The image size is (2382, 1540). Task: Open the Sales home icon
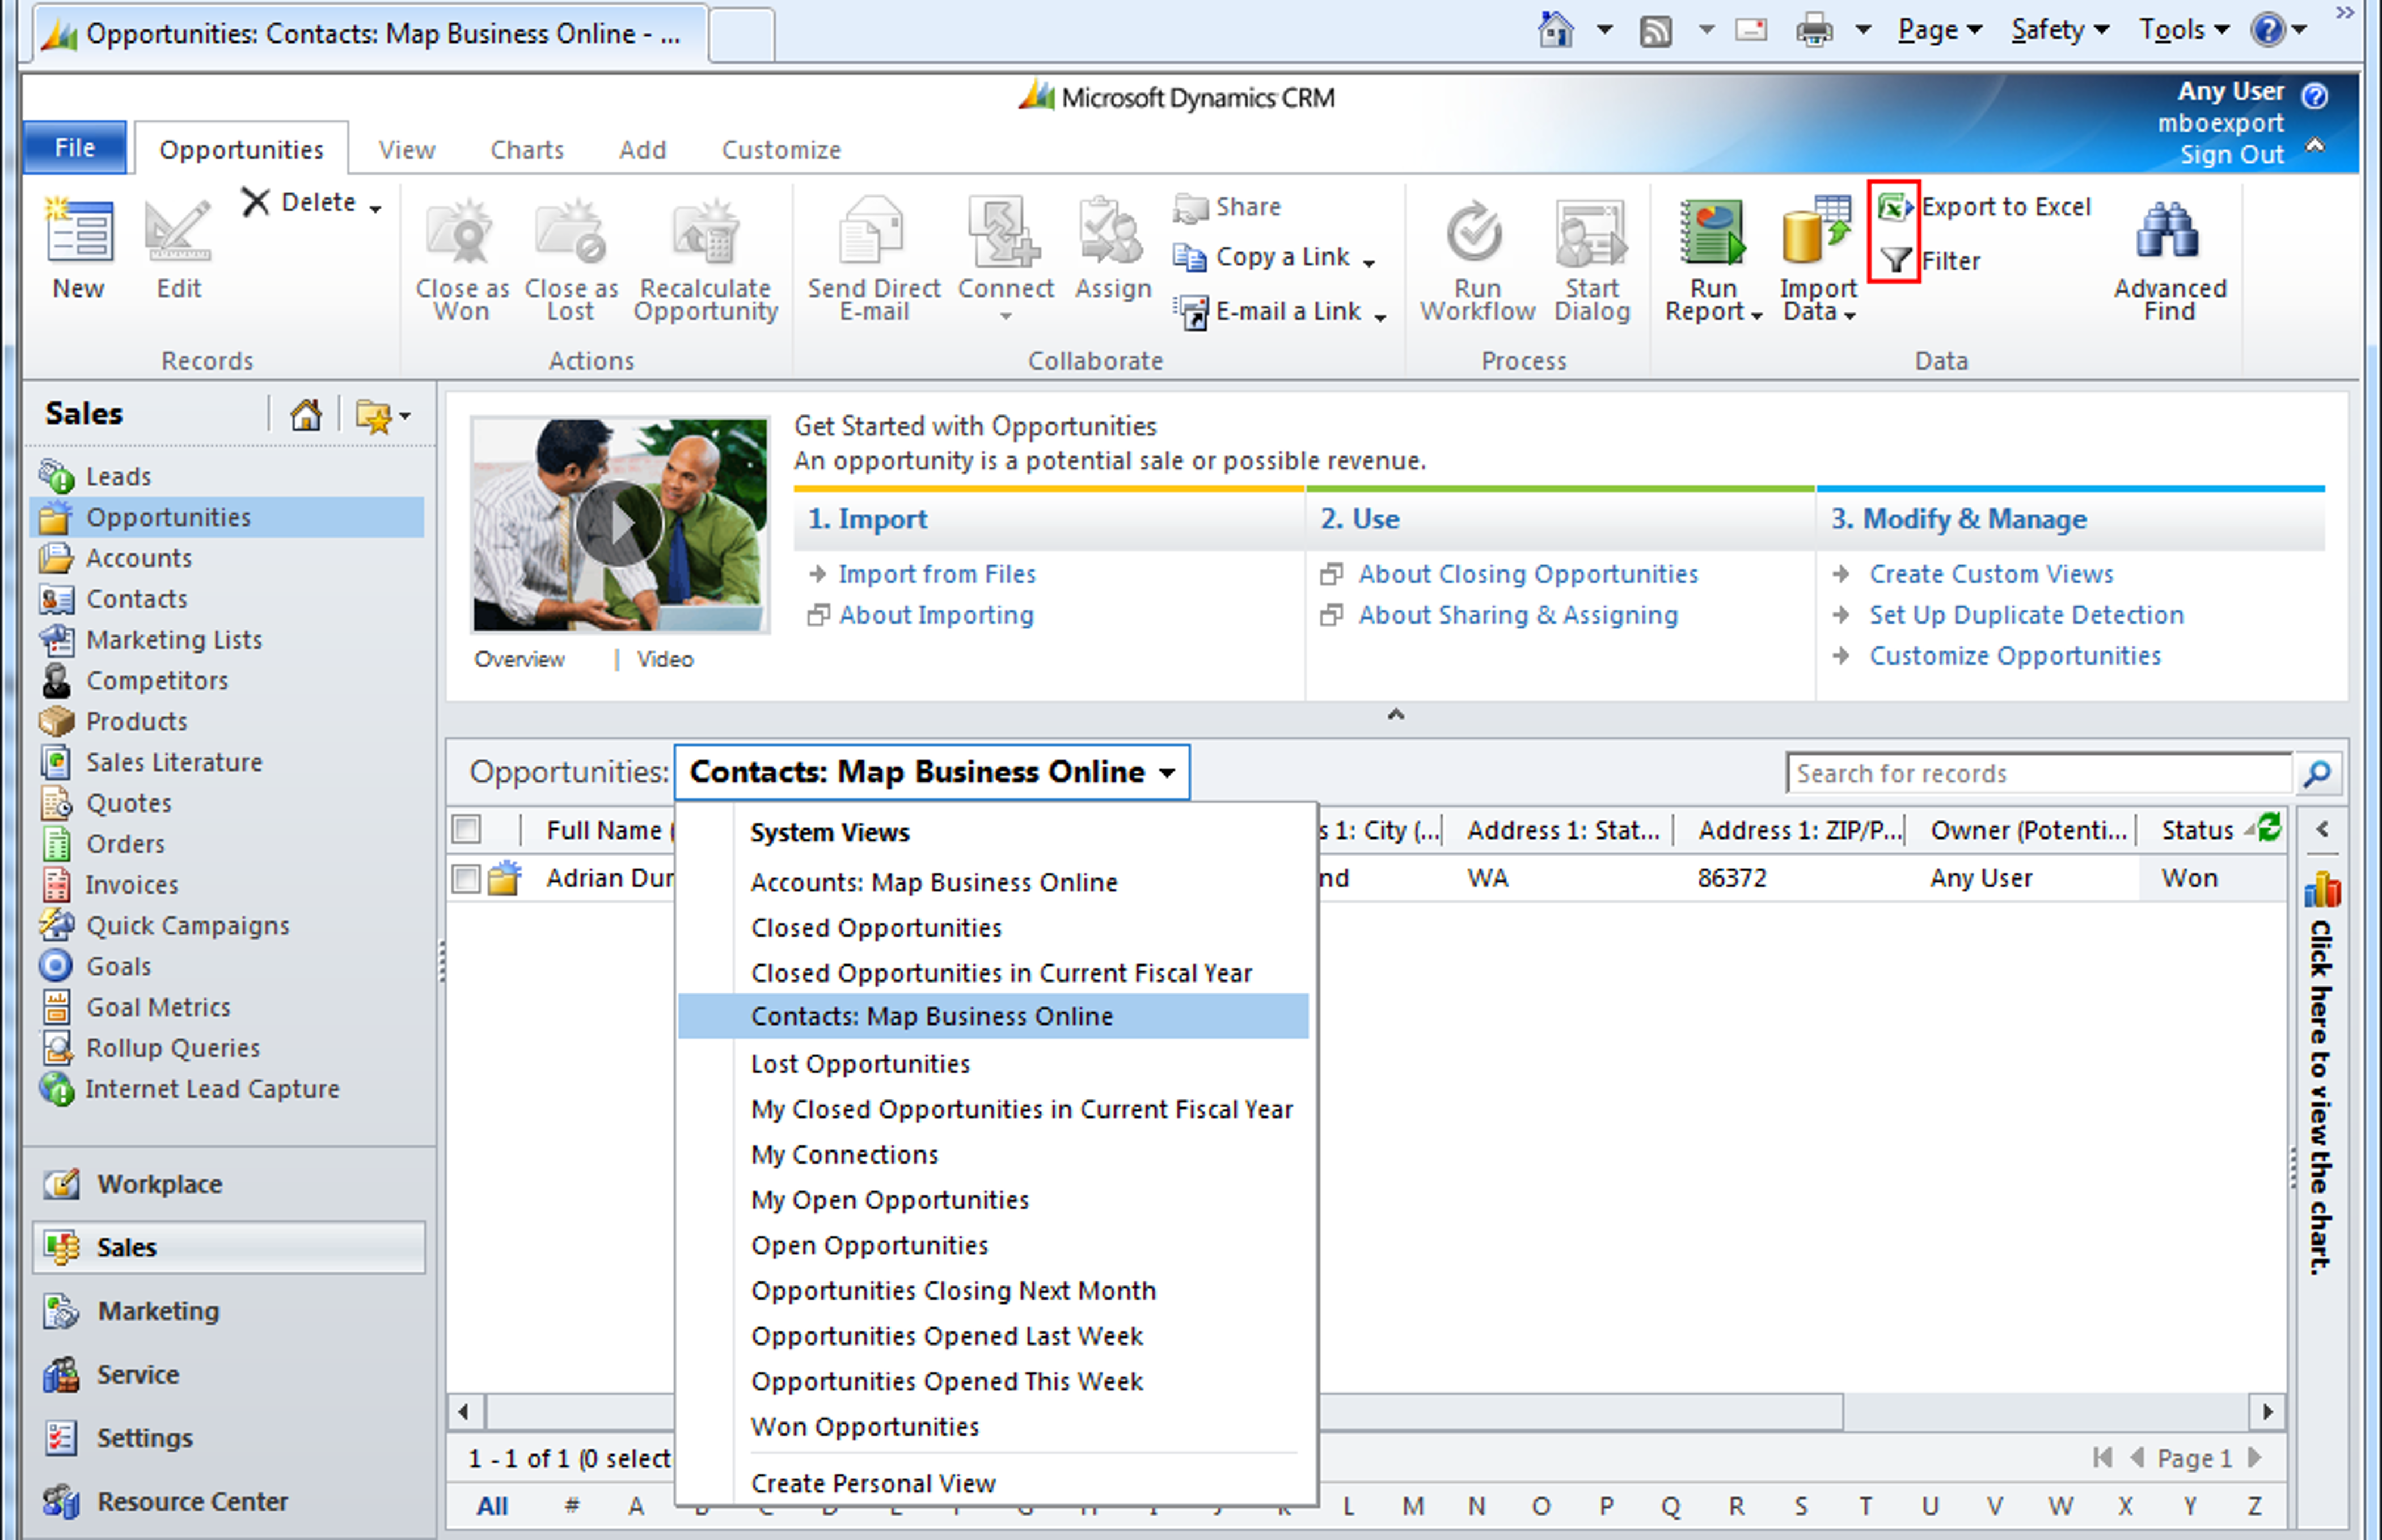tap(306, 415)
